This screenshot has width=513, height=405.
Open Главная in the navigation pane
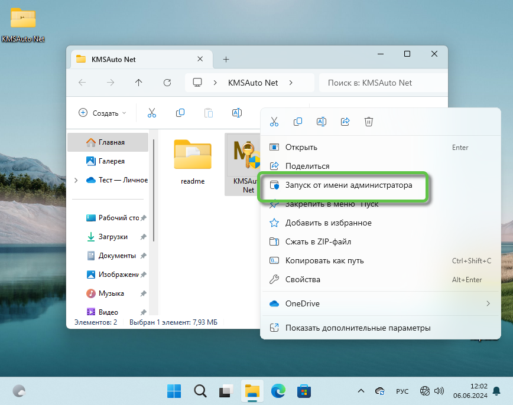click(x=108, y=142)
